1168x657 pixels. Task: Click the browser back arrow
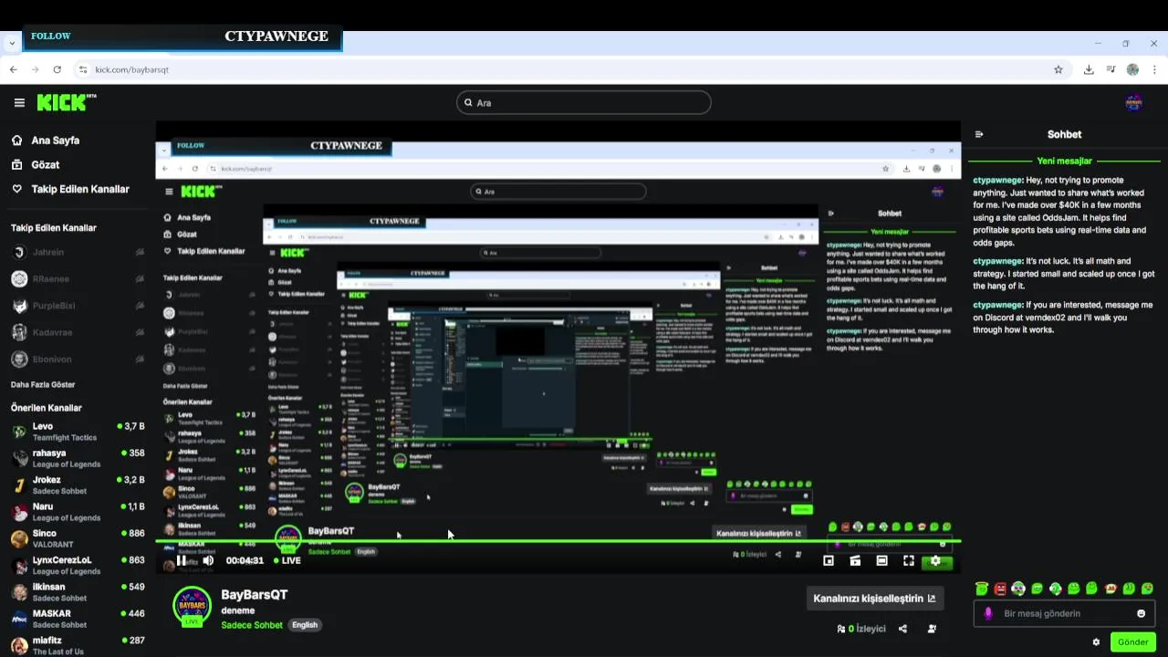pos(14,69)
